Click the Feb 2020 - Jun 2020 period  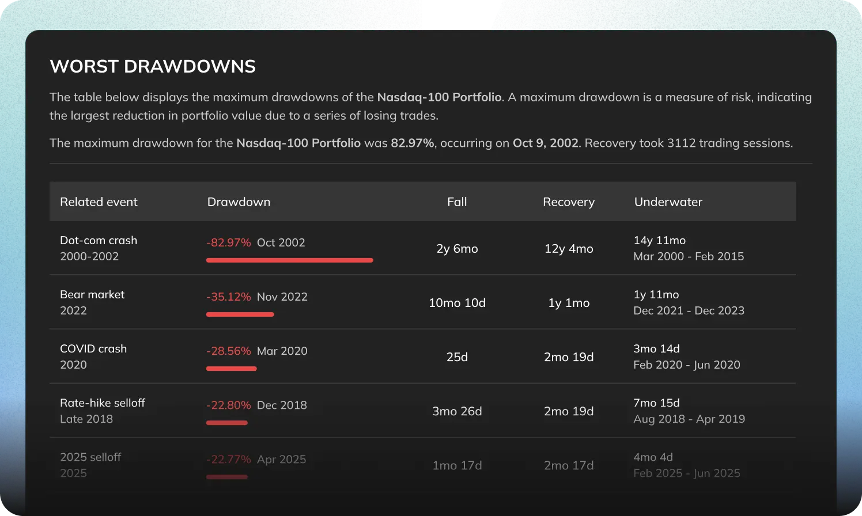pos(687,365)
